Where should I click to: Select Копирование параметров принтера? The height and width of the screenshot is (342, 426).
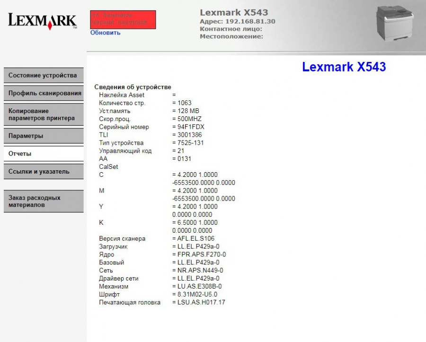coord(44,114)
